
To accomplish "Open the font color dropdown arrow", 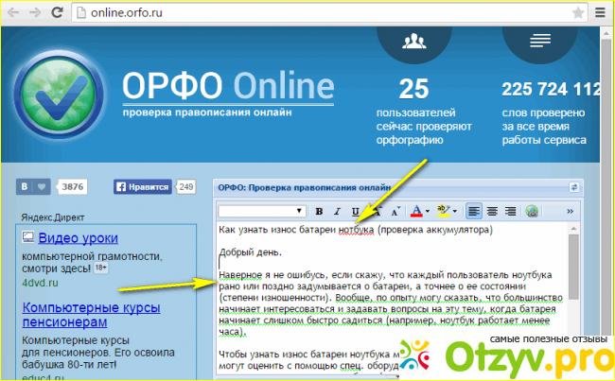I will tap(429, 211).
